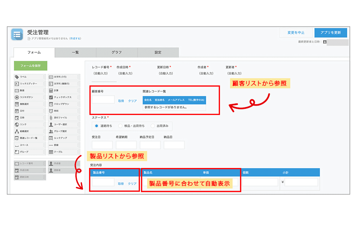Focus the 受注日 input field
The height and width of the screenshot is (226, 357).
102,145
